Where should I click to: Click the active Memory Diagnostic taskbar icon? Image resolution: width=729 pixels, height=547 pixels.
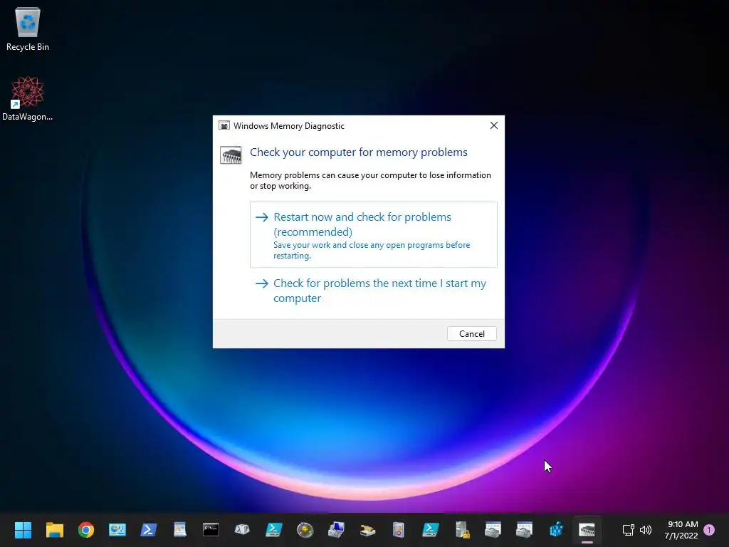(x=587, y=530)
